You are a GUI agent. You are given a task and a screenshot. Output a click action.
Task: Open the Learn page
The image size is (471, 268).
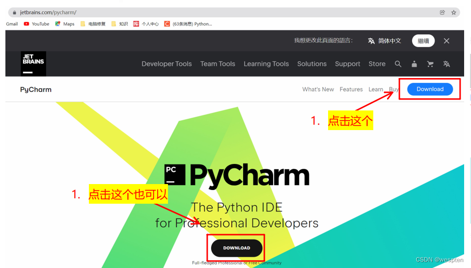(376, 89)
